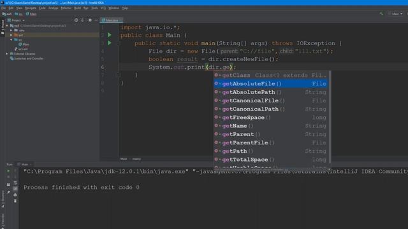Choose getPath() suggestion
The height and width of the screenshot is (229, 408).
(270, 151)
